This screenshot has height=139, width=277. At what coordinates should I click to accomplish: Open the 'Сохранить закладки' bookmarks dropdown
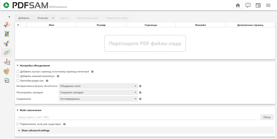point(98,92)
